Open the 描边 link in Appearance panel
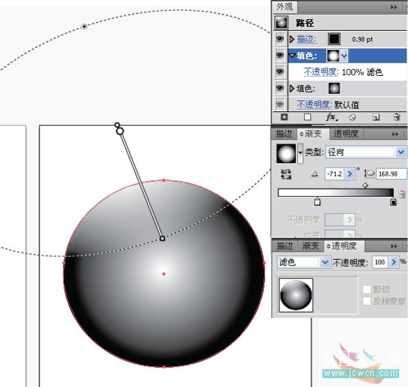This screenshot has height=387, width=408. (307, 40)
